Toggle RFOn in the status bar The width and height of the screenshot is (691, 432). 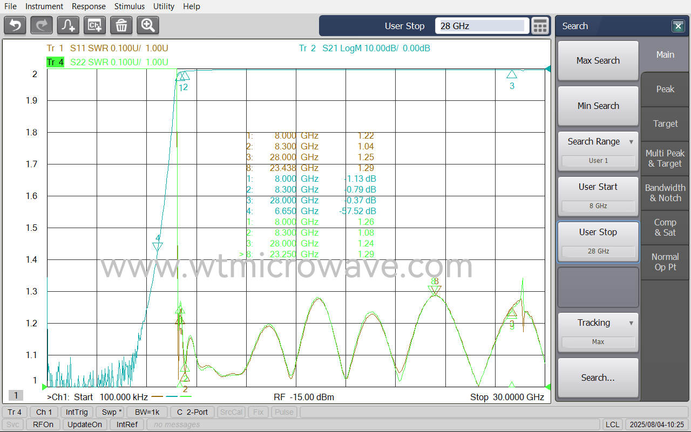43,424
